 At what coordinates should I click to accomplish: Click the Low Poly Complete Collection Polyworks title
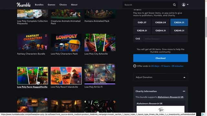pos(32,22)
